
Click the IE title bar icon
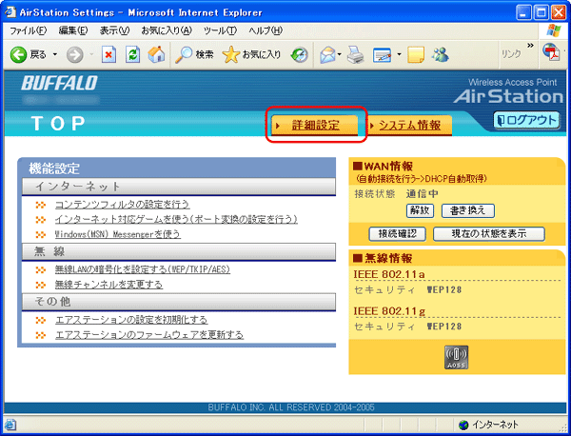click(x=10, y=12)
